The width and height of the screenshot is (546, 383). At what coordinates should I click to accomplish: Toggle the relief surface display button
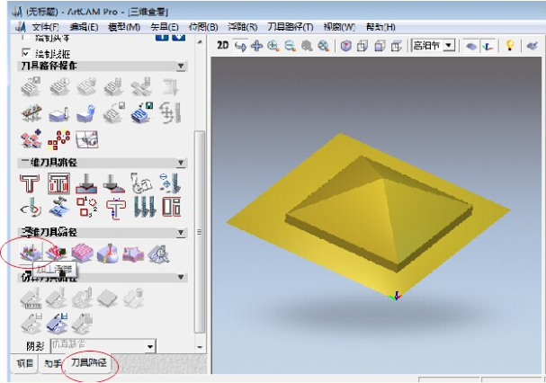(471, 46)
